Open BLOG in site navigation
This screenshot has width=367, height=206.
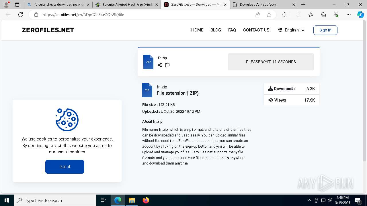[216, 30]
